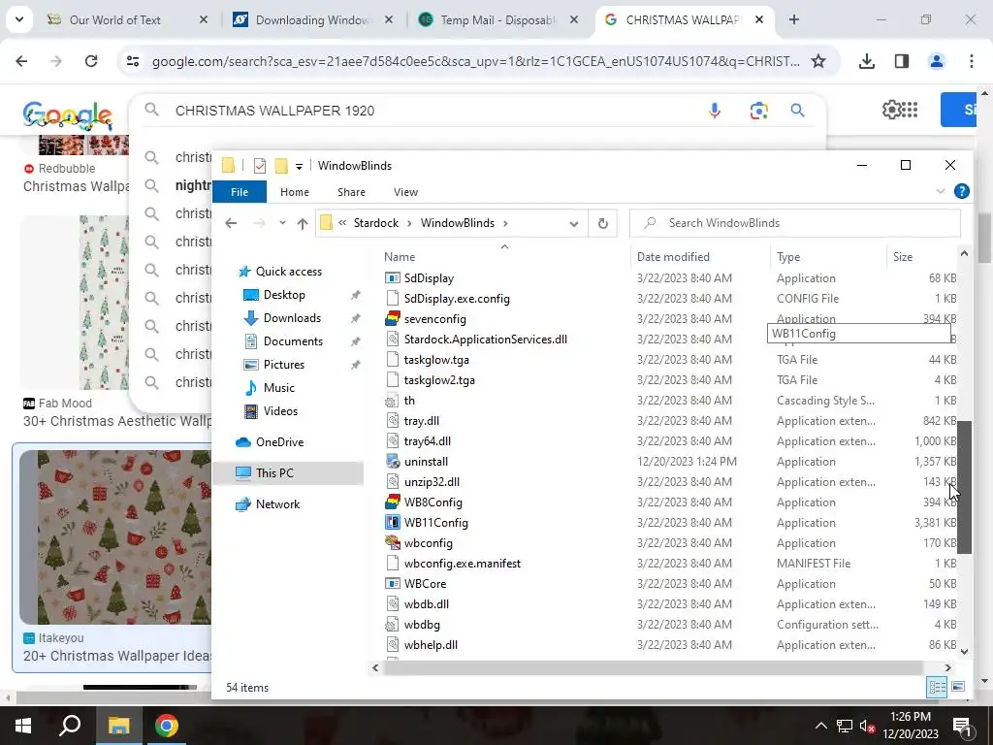The width and height of the screenshot is (993, 745).
Task: Open the Google apps grid
Action: click(x=910, y=110)
